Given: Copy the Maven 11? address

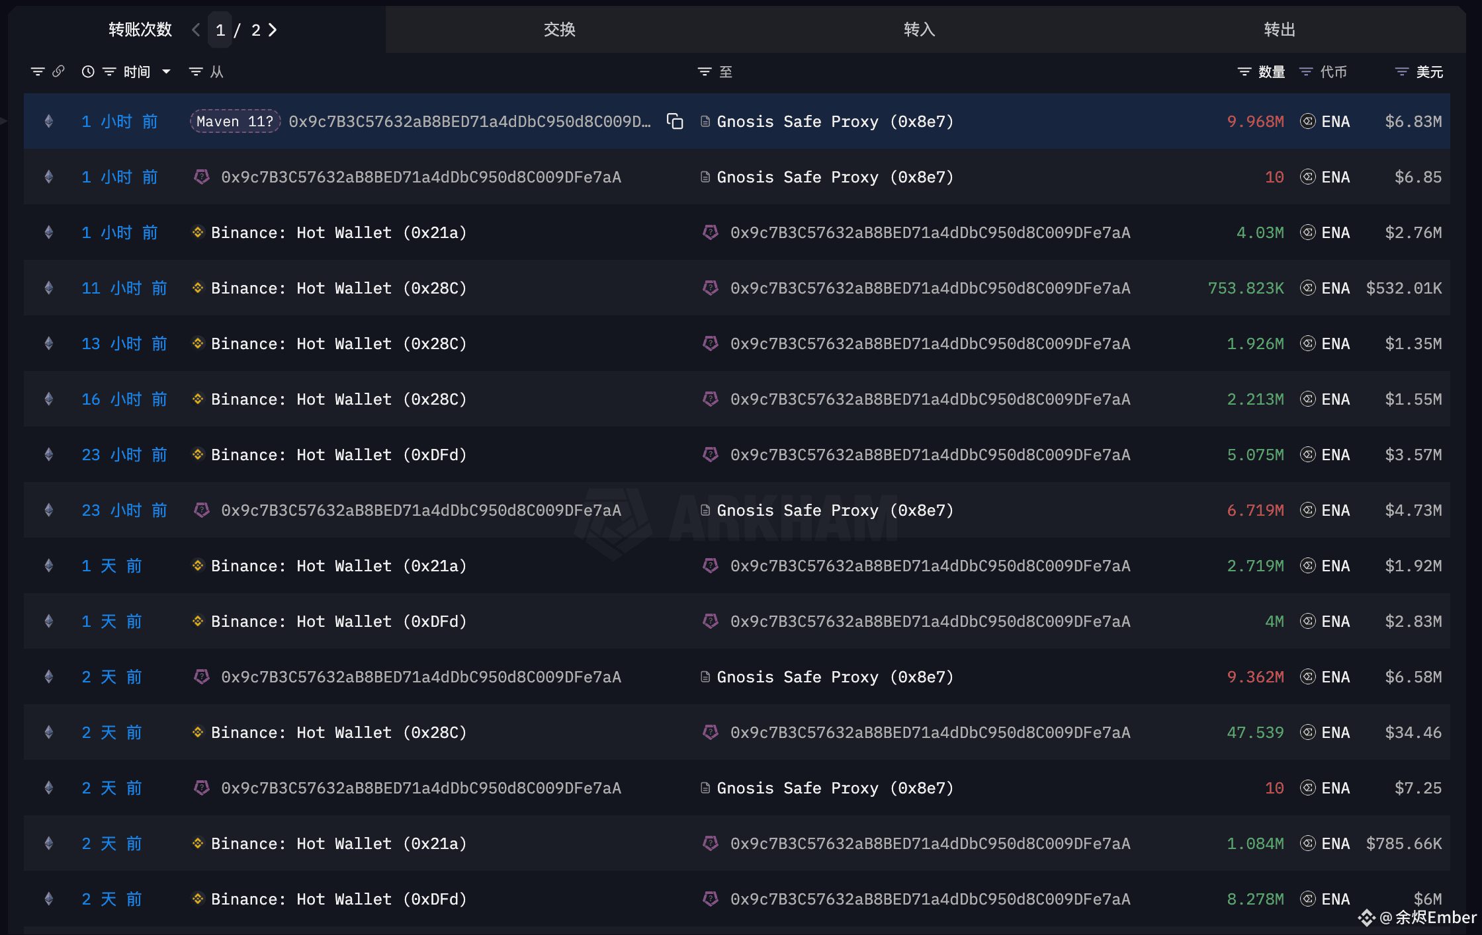Looking at the screenshot, I should click(675, 121).
